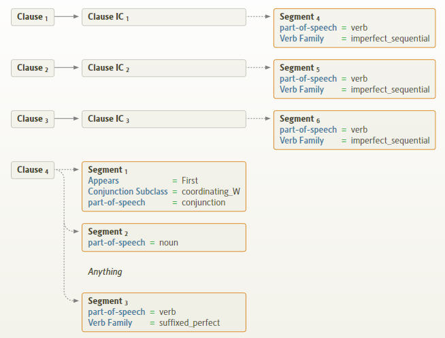The image size is (445, 338).
Task: Click imperfect_sequential value in Segment 4
Action: pos(390,39)
